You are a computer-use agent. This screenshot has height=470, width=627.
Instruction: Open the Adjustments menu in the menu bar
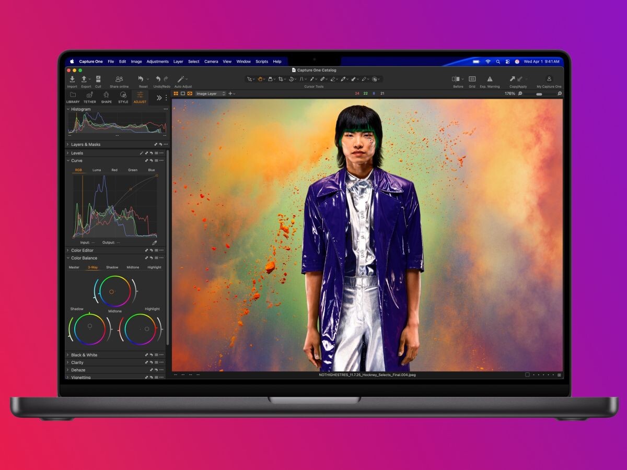pos(158,61)
